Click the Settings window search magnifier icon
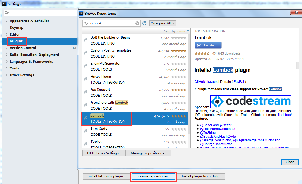Screen dimensions: 302x184 coord(7,13)
